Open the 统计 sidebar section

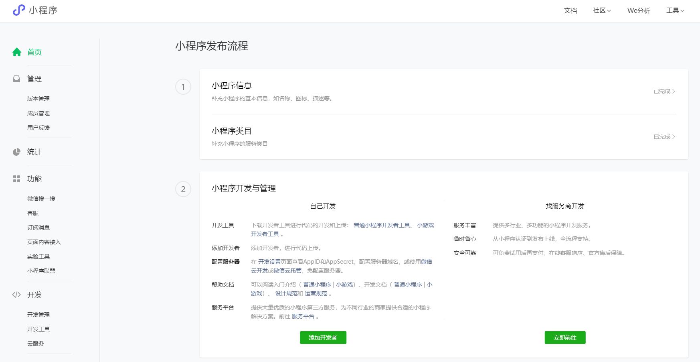pos(34,152)
